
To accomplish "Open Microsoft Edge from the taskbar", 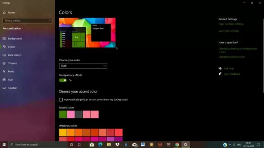I will click(x=100, y=144).
